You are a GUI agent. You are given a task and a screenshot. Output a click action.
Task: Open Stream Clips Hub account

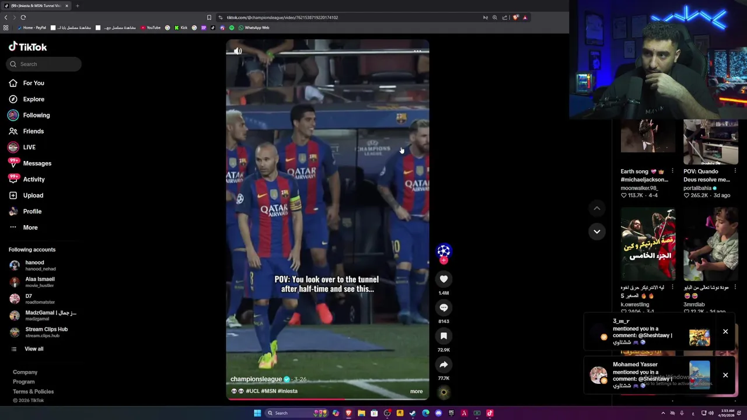click(39, 332)
